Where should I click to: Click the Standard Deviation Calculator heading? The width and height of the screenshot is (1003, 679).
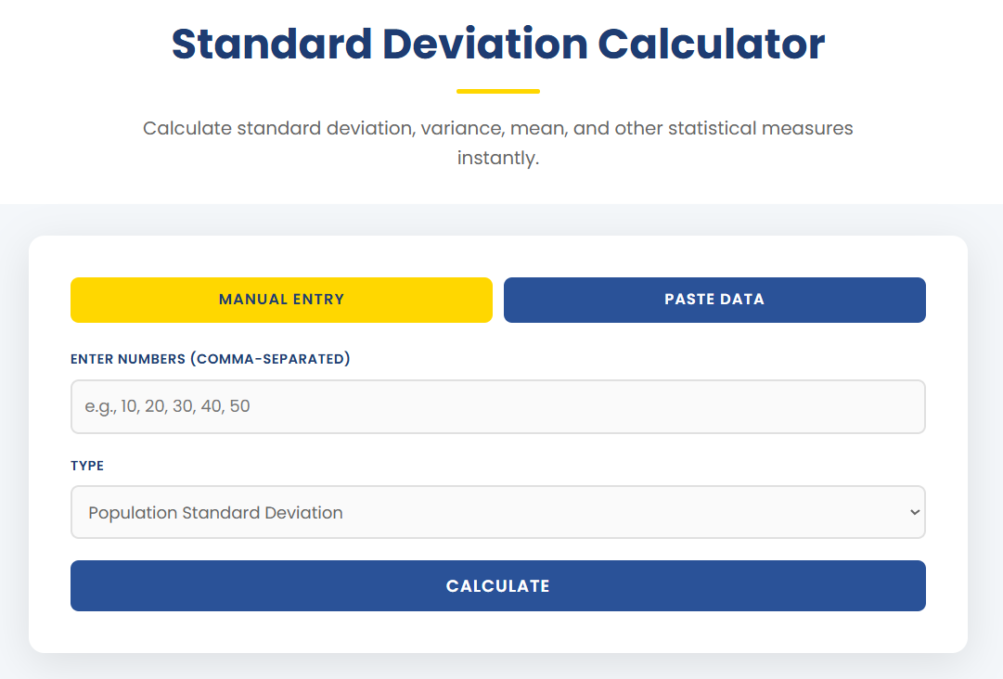(497, 44)
